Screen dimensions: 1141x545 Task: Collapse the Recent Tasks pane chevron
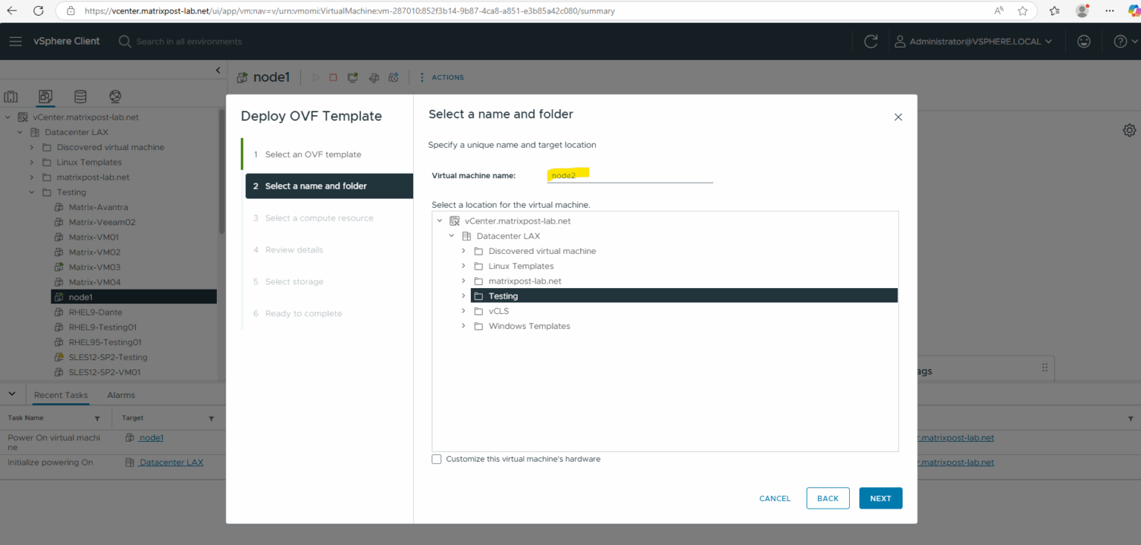tap(12, 393)
